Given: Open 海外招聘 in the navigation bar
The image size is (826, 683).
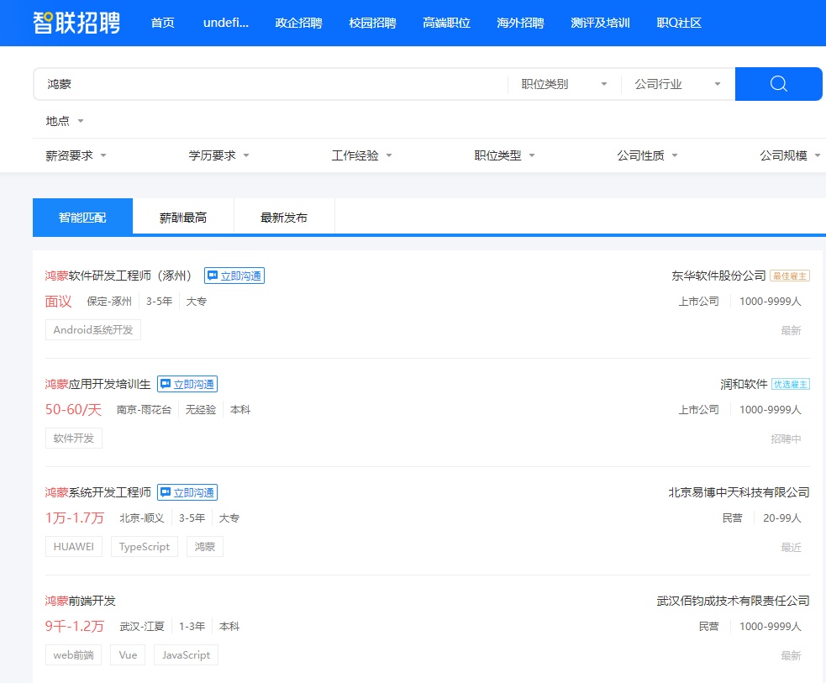Looking at the screenshot, I should coord(520,24).
